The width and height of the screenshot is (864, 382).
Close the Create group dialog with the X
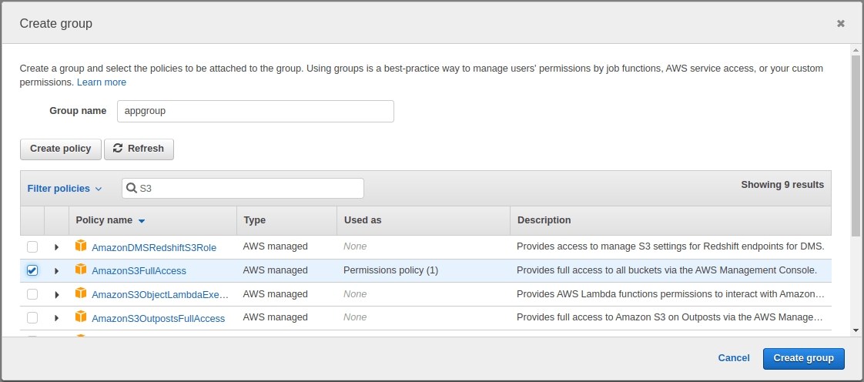[x=840, y=23]
